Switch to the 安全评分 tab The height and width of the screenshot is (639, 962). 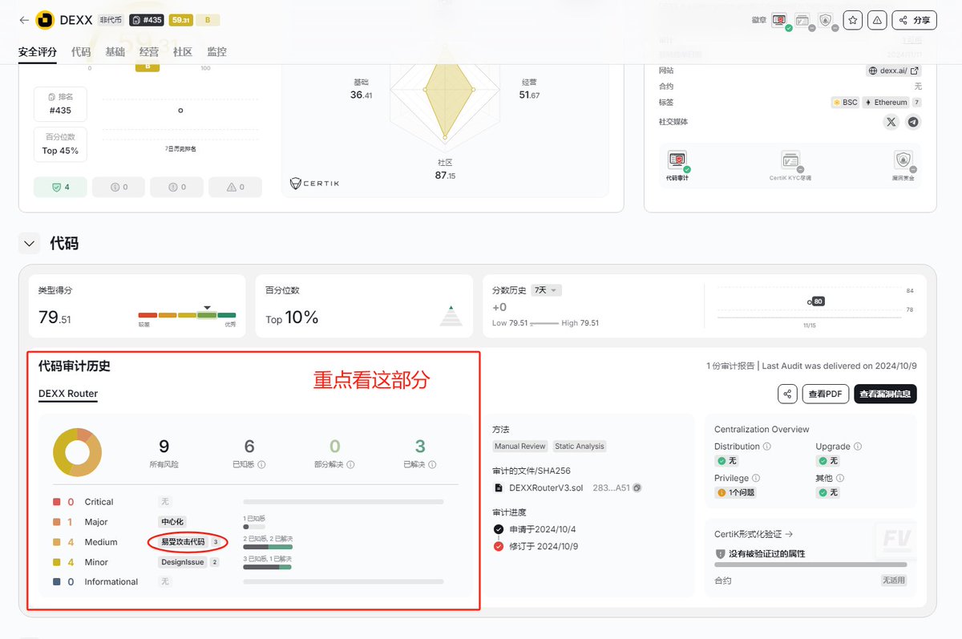tap(38, 52)
